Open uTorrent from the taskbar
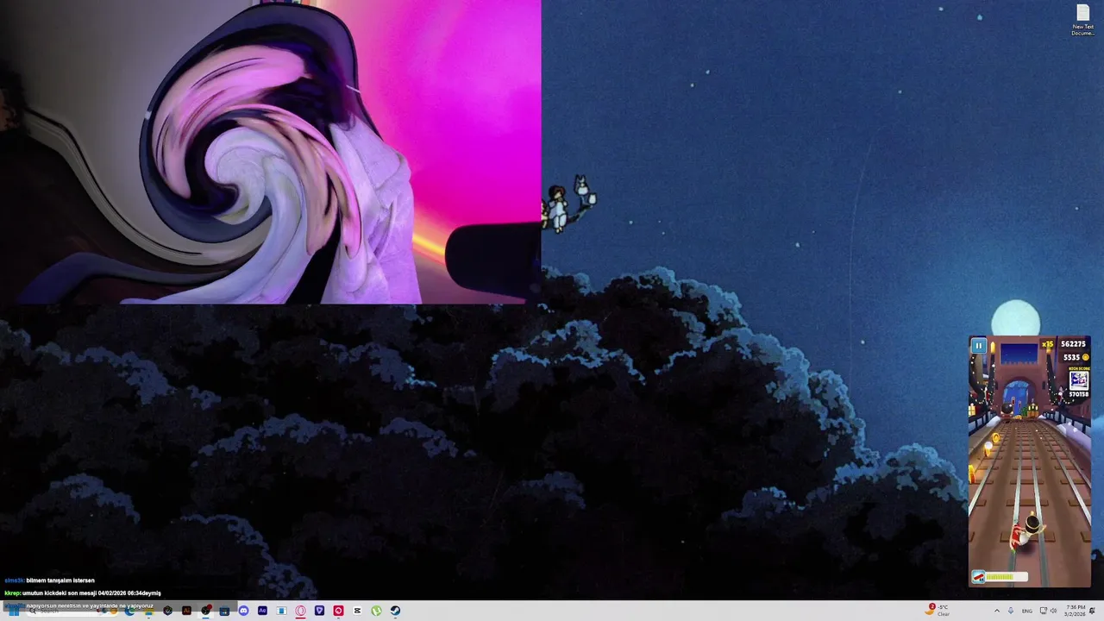This screenshot has width=1104, height=621. (376, 611)
